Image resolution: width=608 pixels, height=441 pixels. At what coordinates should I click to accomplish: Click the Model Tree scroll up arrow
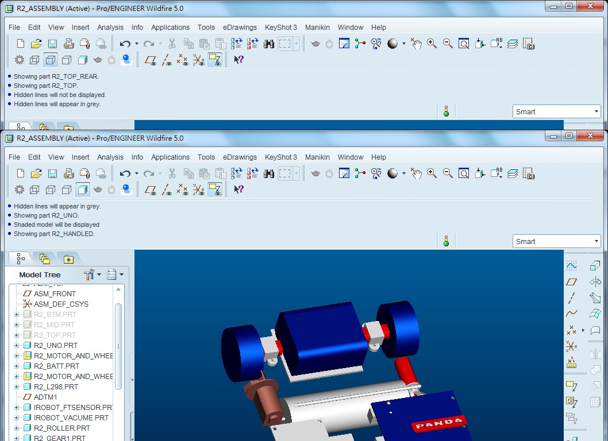[118, 289]
